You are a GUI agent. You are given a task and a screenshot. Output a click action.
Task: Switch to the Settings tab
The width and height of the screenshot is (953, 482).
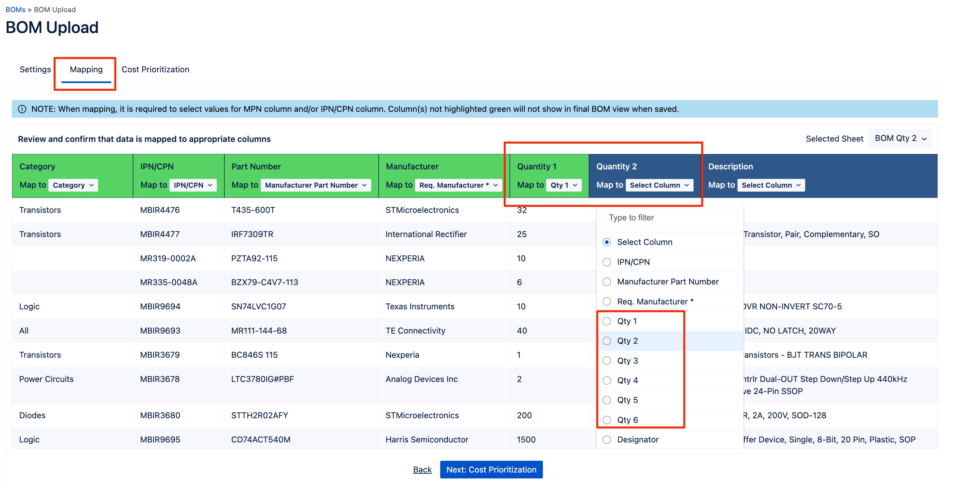click(35, 69)
